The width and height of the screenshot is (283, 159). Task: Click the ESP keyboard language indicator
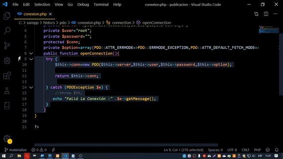(x=260, y=156)
